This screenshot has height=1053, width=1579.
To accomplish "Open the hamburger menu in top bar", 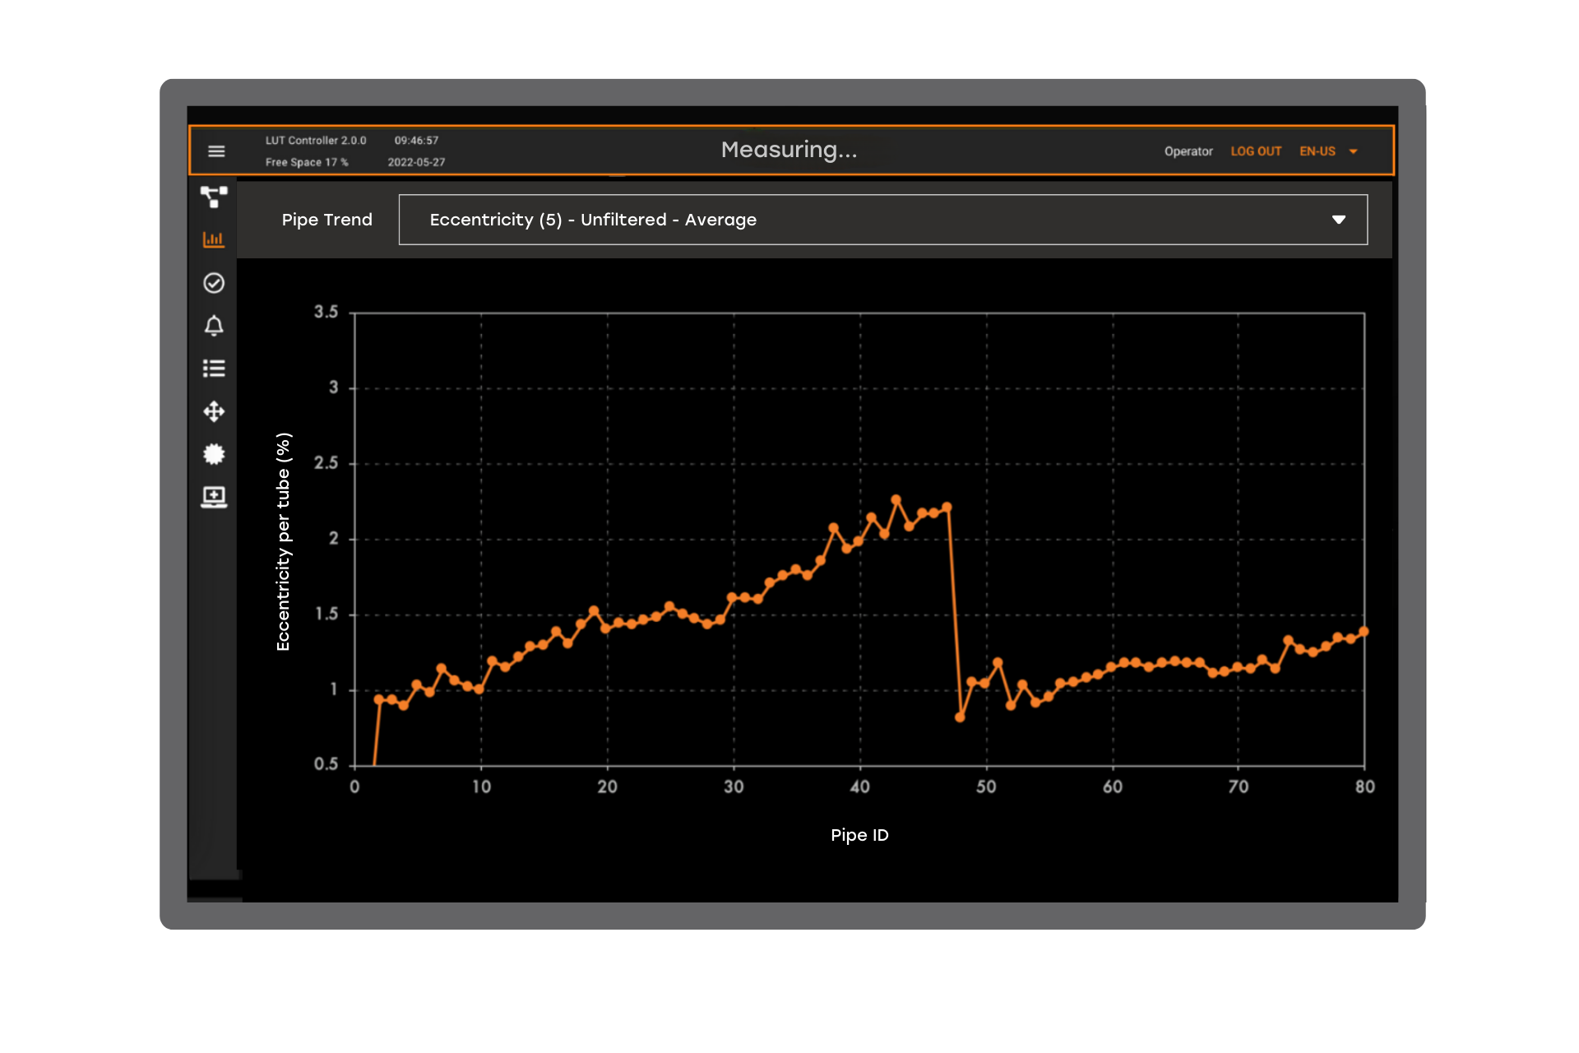I will tap(216, 151).
